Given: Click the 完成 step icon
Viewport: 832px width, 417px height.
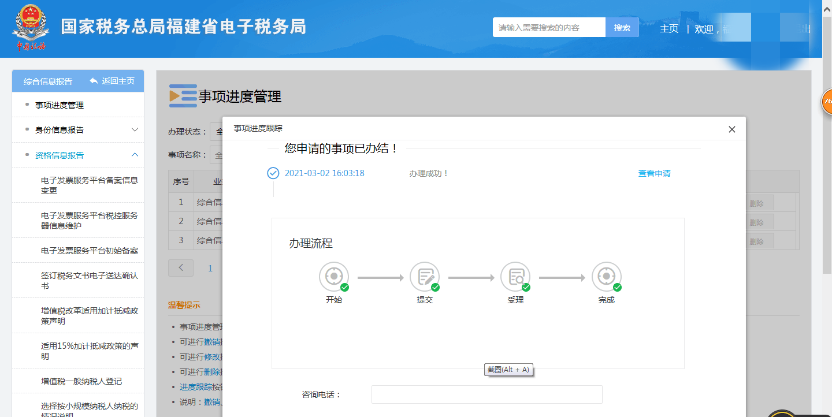Looking at the screenshot, I should pyautogui.click(x=606, y=277).
